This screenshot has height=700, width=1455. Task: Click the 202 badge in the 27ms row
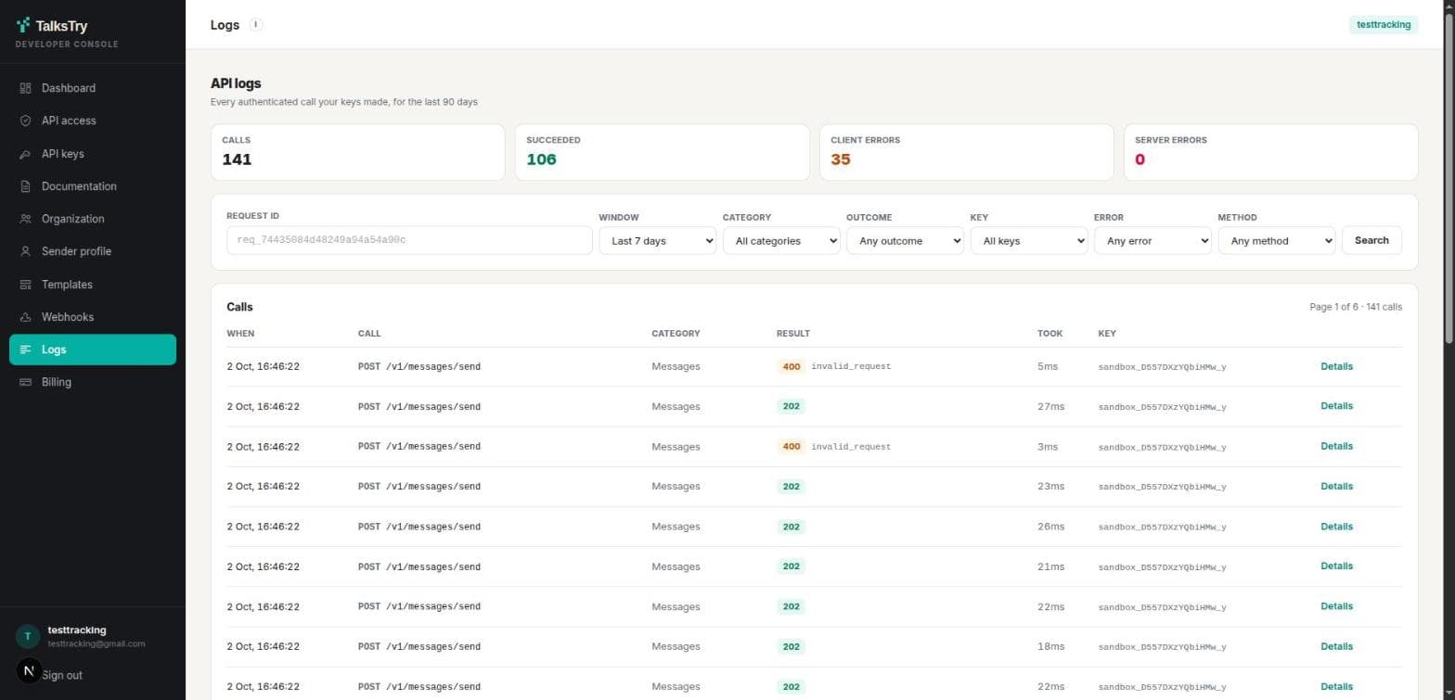pos(791,406)
